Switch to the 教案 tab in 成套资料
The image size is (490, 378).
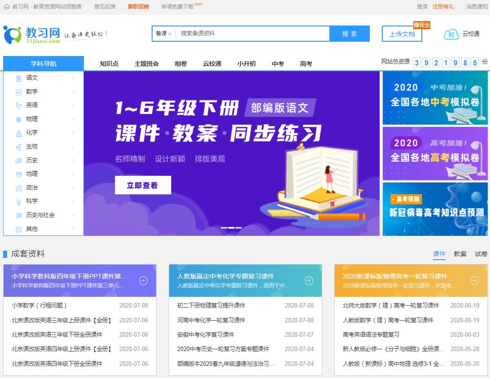tap(460, 253)
